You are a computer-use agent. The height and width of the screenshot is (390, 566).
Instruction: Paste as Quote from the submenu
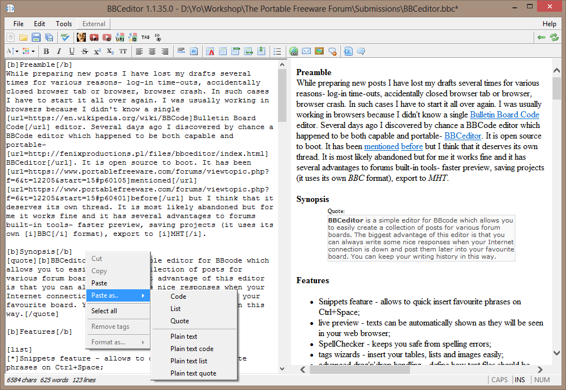point(194,321)
